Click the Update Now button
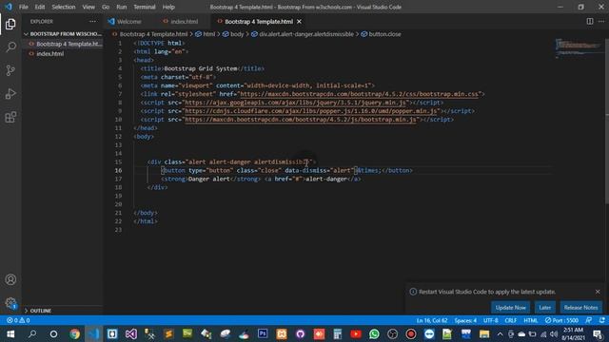The image size is (609, 342). [x=510, y=308]
